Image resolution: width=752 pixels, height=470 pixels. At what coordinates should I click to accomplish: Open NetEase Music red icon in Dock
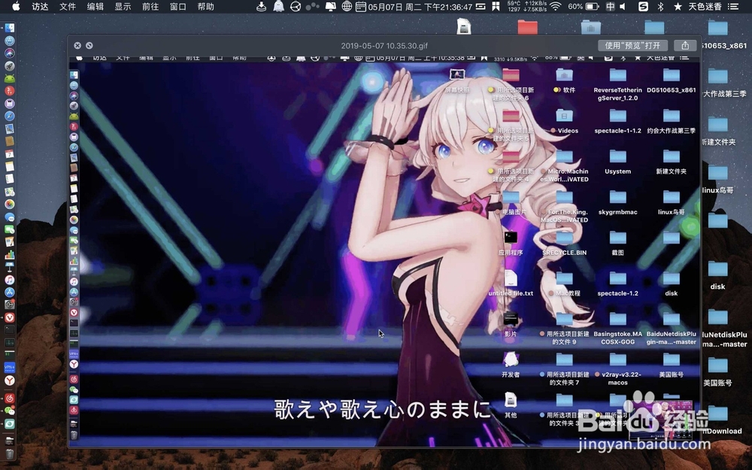[x=9, y=398]
